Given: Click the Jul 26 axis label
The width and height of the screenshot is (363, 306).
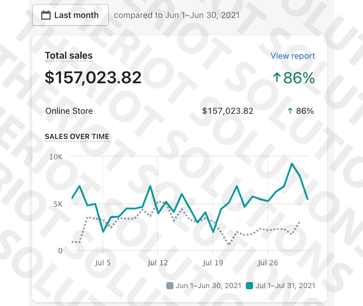Looking at the screenshot, I should pyautogui.click(x=268, y=263).
